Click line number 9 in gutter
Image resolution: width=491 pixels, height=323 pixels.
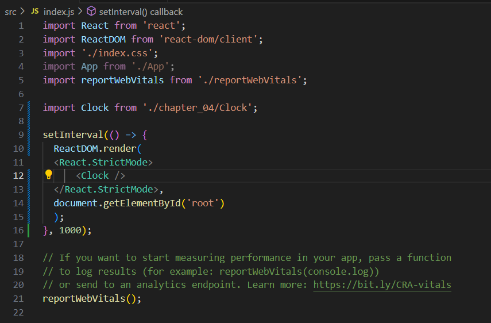[21, 134]
